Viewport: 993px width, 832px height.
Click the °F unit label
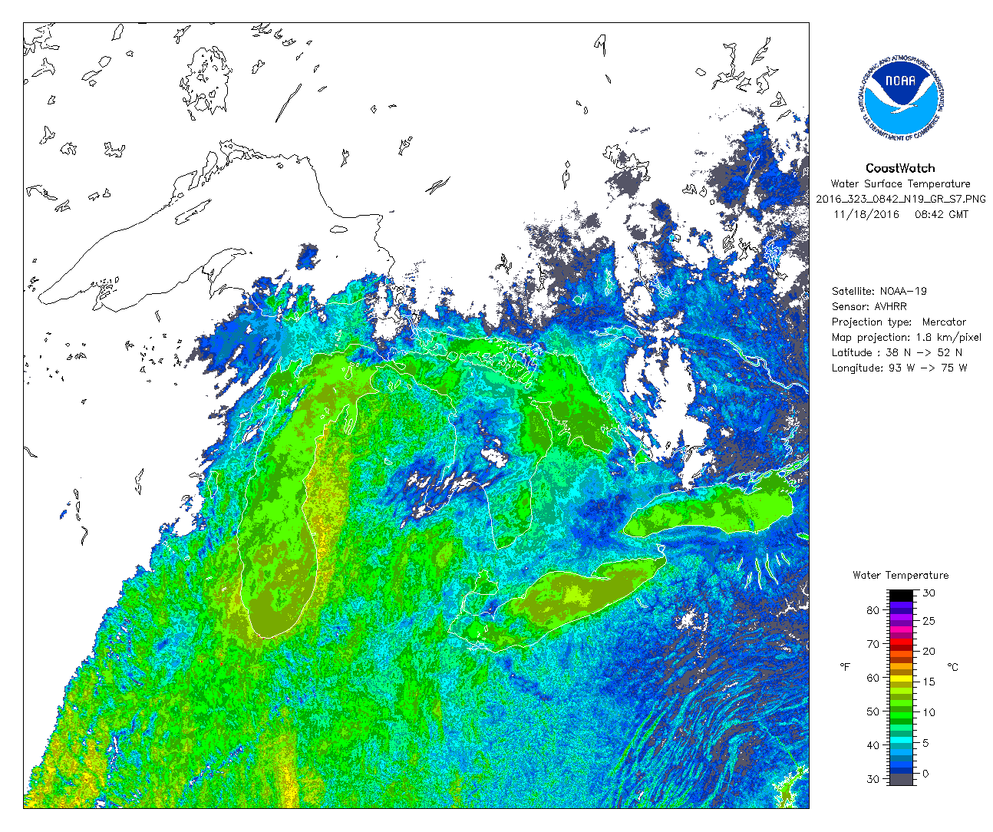(x=845, y=667)
